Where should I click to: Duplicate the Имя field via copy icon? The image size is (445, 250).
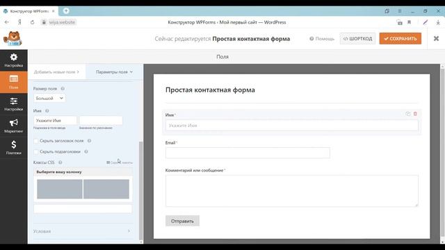408,114
